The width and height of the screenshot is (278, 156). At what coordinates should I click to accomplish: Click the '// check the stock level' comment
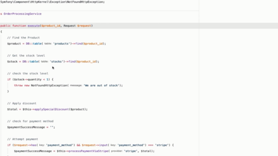(x=28, y=73)
